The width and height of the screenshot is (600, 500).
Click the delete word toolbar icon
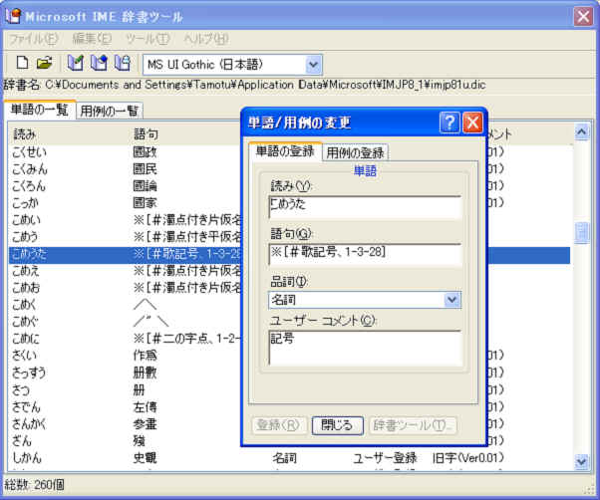pyautogui.click(x=122, y=64)
